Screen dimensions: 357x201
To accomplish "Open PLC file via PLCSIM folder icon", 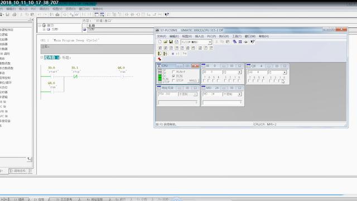I will click(x=165, y=42).
